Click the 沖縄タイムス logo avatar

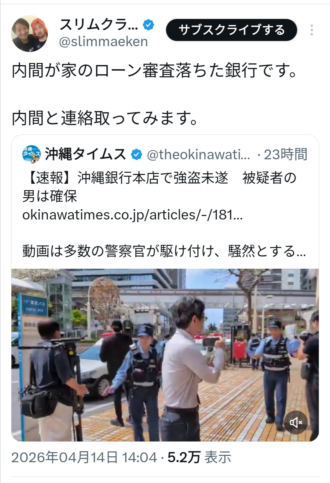[x=31, y=154]
